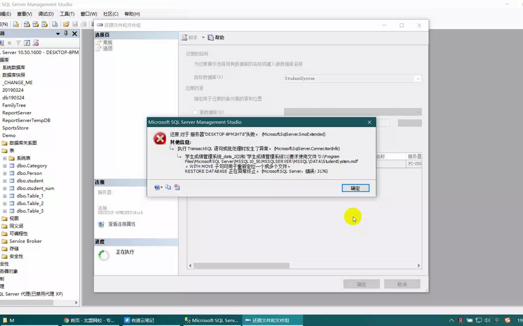Expand the dbo.student table node
The width and height of the screenshot is (523, 326).
[x=5, y=181]
